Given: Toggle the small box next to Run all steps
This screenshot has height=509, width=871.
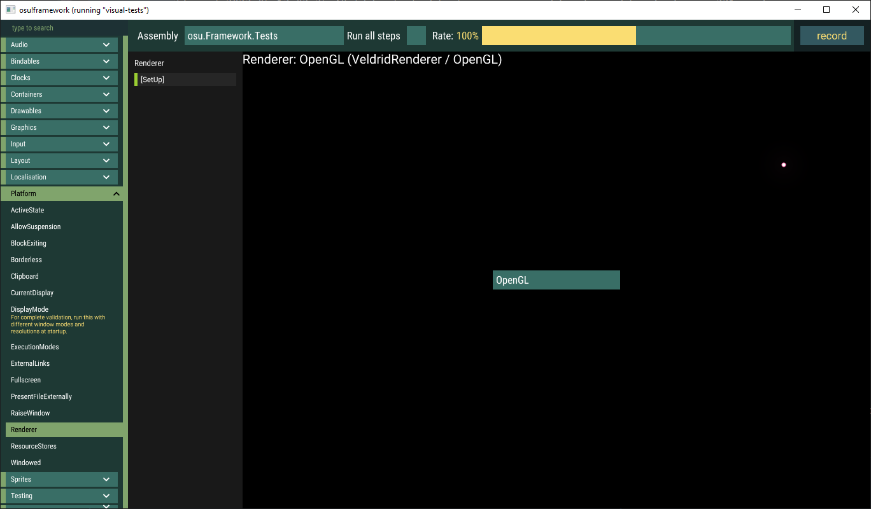Looking at the screenshot, I should (416, 36).
